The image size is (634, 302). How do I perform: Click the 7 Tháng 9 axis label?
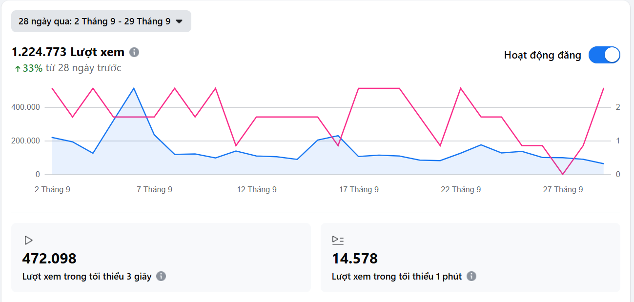point(154,189)
